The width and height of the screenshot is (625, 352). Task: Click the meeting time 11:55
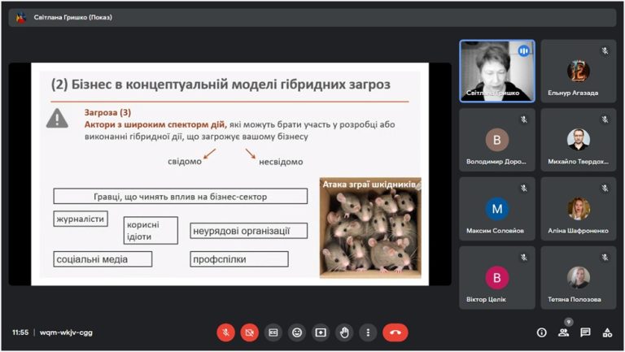pos(20,332)
